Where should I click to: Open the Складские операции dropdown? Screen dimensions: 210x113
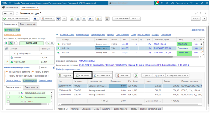(x=177, y=75)
